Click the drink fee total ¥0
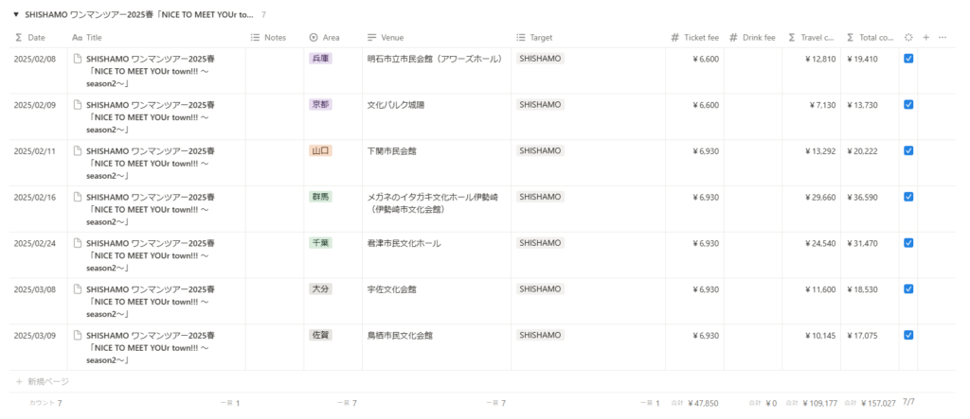The image size is (970, 419). (763, 404)
